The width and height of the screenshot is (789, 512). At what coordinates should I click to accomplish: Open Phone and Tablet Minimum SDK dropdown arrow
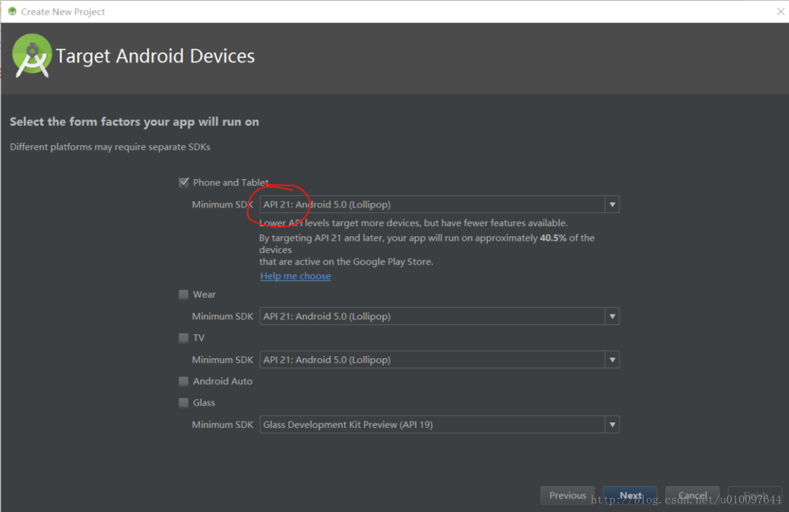pos(612,205)
